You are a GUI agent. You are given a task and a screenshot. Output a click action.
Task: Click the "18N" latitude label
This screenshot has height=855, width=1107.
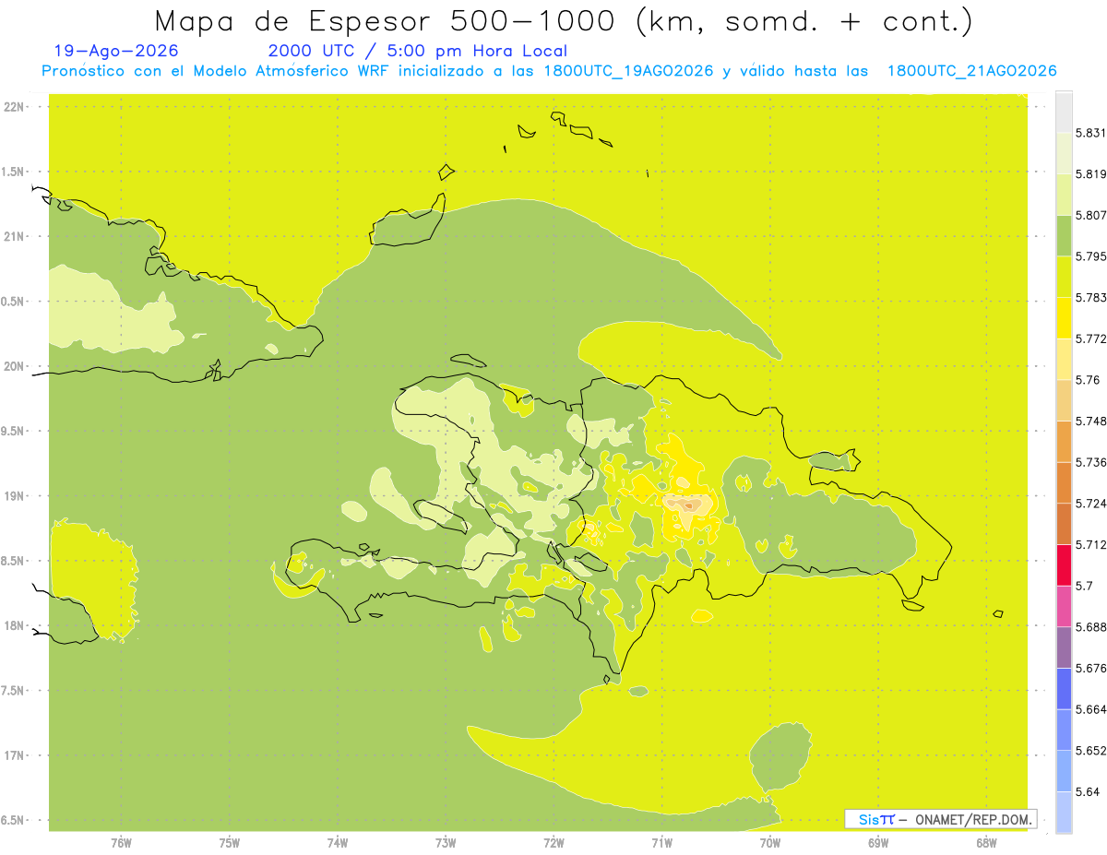click(x=16, y=625)
